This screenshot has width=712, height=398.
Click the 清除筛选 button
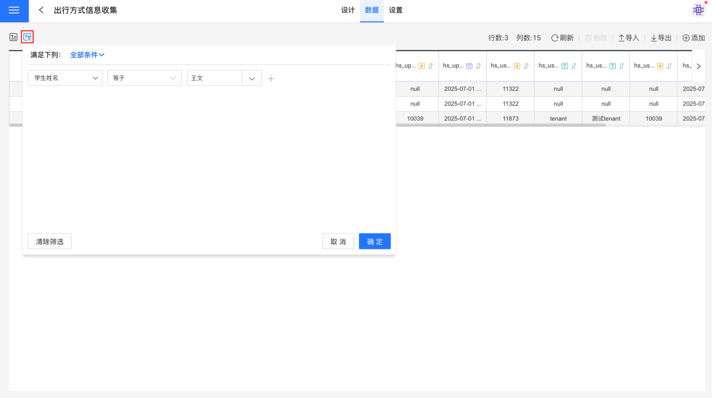[49, 241]
